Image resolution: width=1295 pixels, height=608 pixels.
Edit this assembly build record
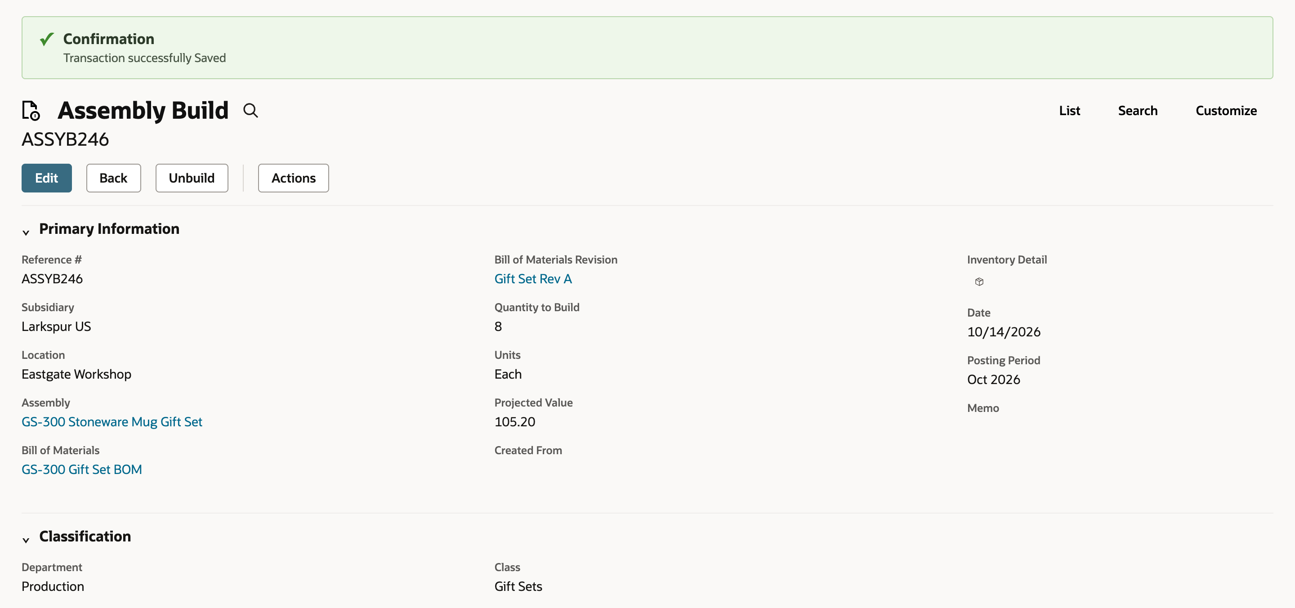[x=47, y=178]
